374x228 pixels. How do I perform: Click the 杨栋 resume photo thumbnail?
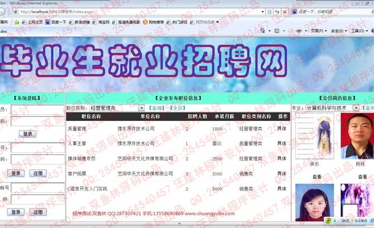click(x=357, y=136)
